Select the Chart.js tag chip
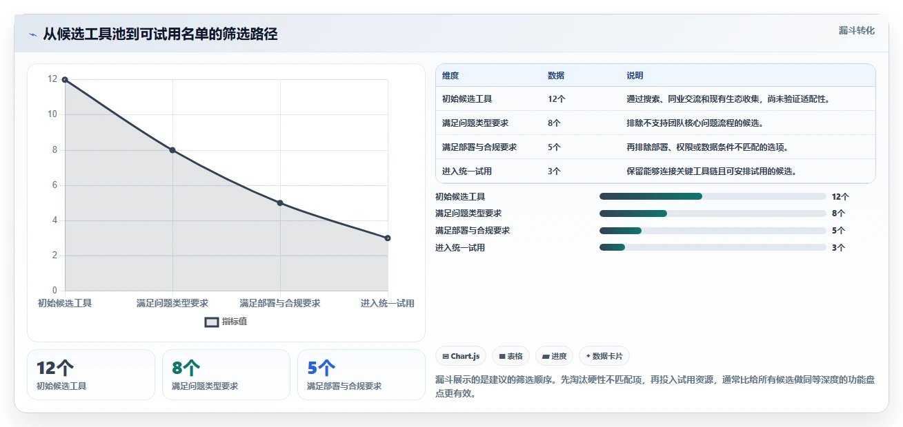This screenshot has height=427, width=903. point(461,356)
